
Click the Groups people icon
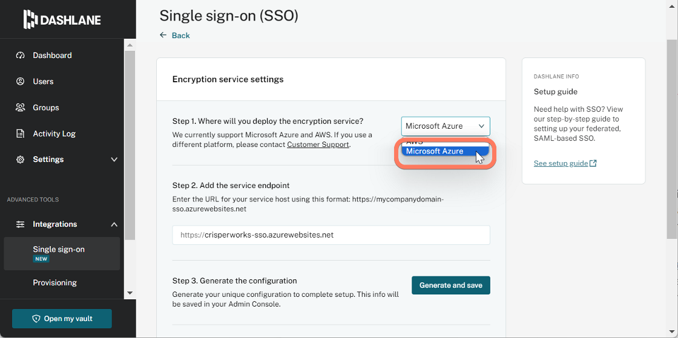[21, 108]
